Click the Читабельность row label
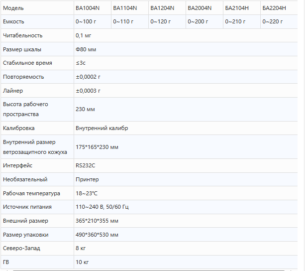 click(x=23, y=36)
